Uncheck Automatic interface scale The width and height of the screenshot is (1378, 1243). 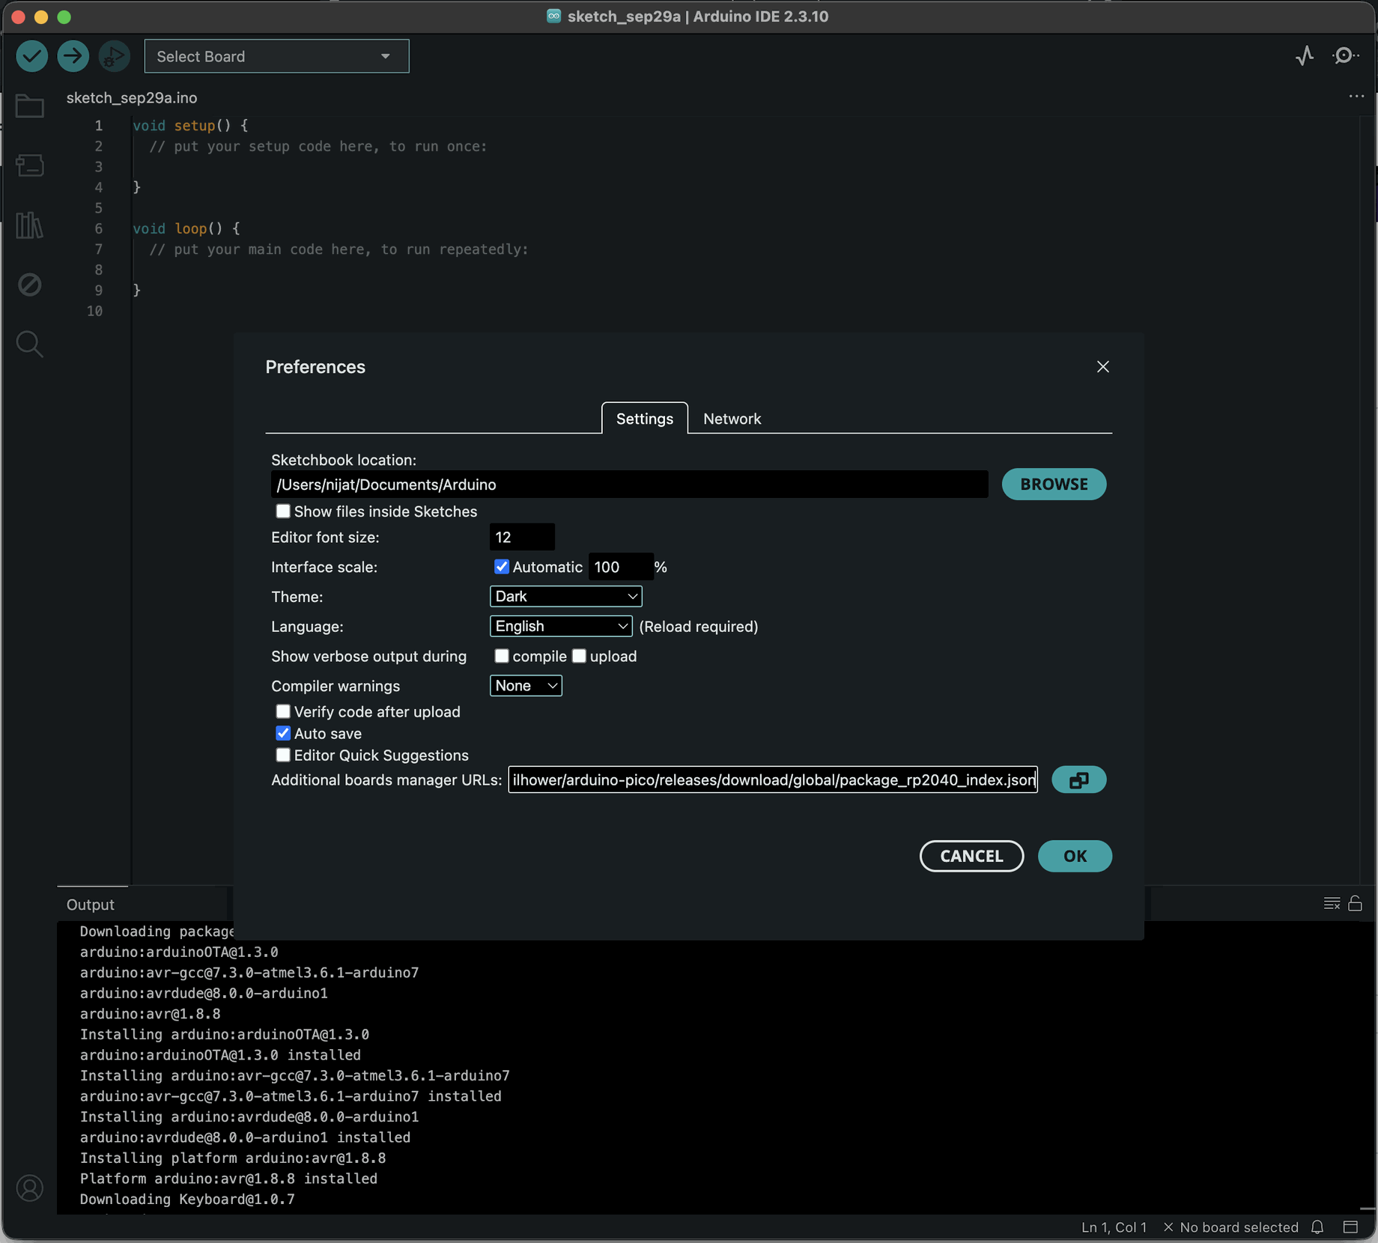502,567
